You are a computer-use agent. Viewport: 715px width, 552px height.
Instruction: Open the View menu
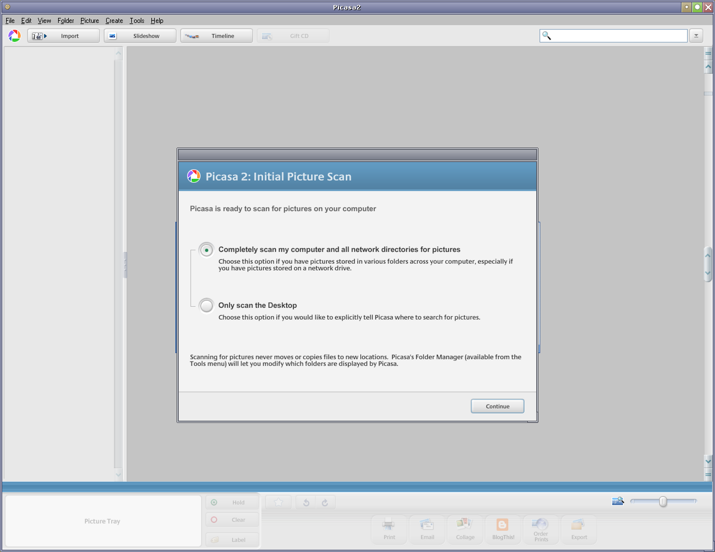pos(45,21)
